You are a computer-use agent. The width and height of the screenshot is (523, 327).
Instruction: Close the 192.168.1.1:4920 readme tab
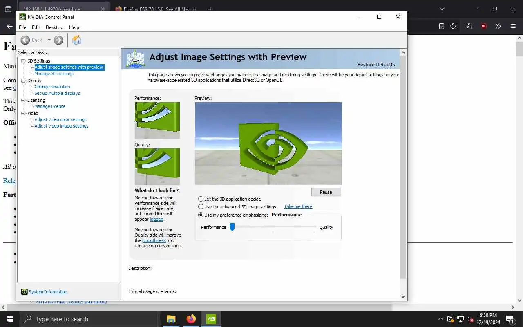103,9
